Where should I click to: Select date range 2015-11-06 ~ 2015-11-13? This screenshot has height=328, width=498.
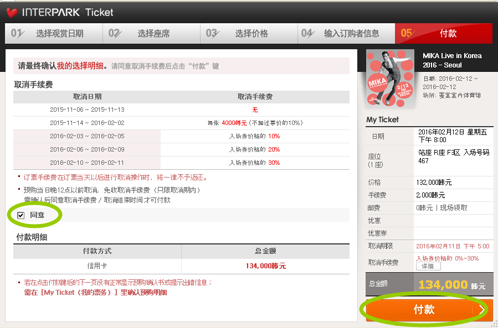point(87,110)
